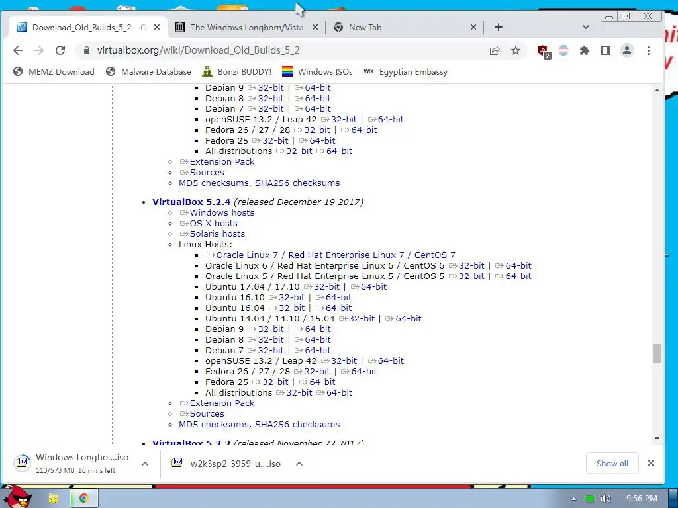View site info via the lock icon

[87, 50]
